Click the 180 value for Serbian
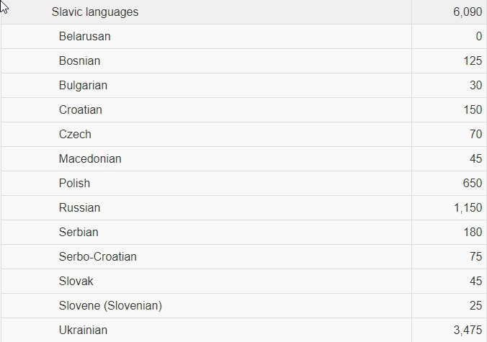 pos(473,233)
